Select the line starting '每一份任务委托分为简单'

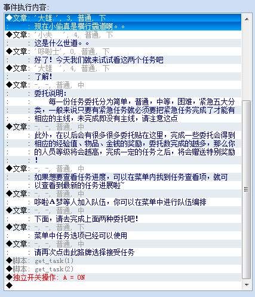pyautogui.click(x=123, y=102)
